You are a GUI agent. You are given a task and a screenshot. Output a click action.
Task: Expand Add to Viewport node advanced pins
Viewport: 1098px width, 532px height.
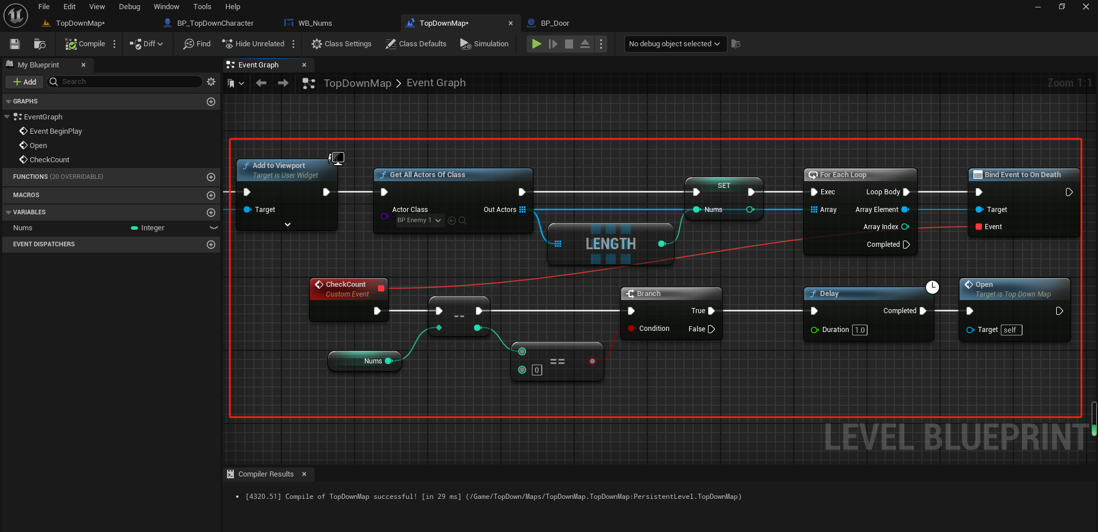(288, 225)
